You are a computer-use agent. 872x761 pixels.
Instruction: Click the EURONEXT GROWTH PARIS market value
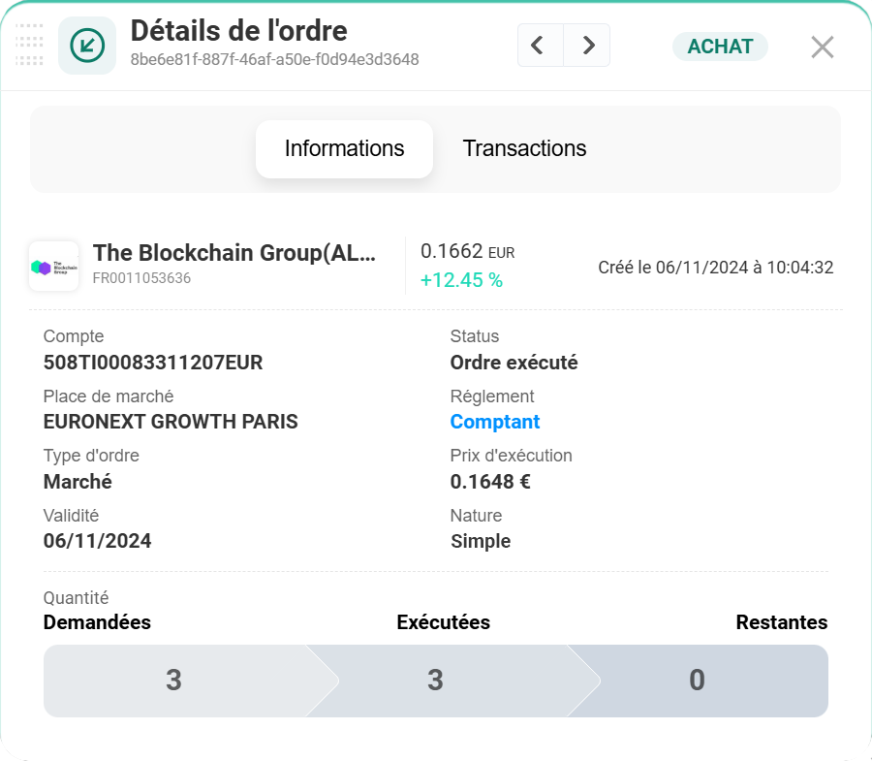171,422
